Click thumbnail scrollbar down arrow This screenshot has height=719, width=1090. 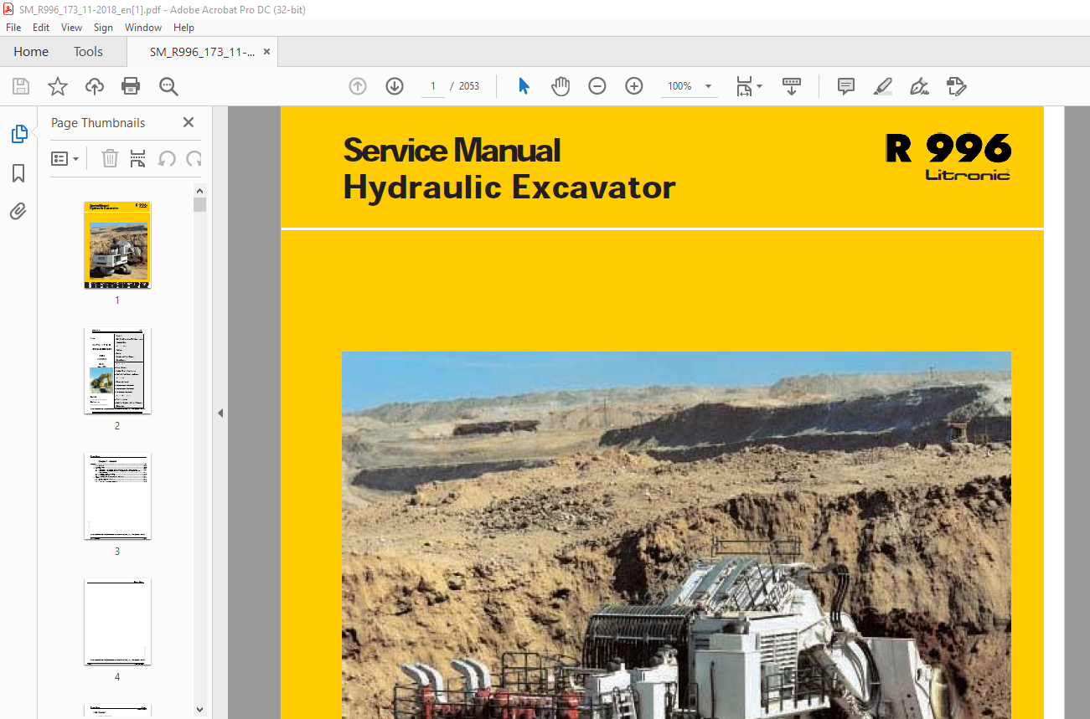(199, 710)
